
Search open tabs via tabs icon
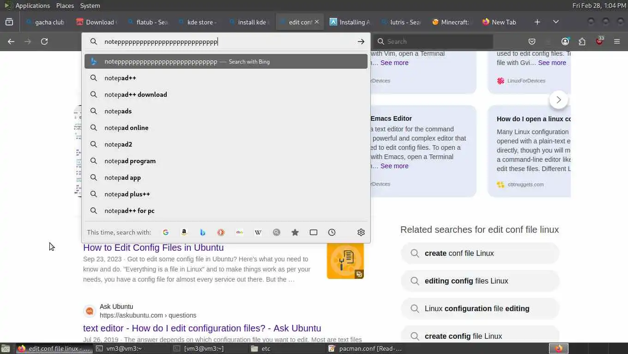pyautogui.click(x=314, y=232)
